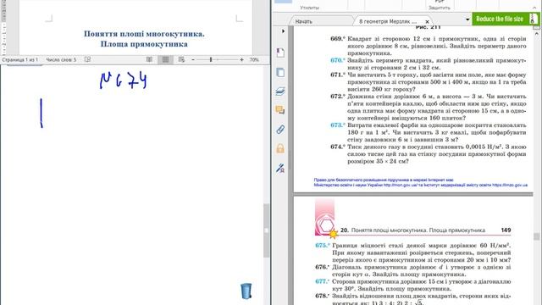Click exercise number 674 in PDF
The image size is (542, 305).
[x=337, y=147]
